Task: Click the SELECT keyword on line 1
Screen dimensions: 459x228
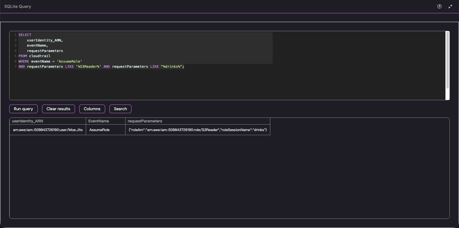Action: tap(25, 35)
